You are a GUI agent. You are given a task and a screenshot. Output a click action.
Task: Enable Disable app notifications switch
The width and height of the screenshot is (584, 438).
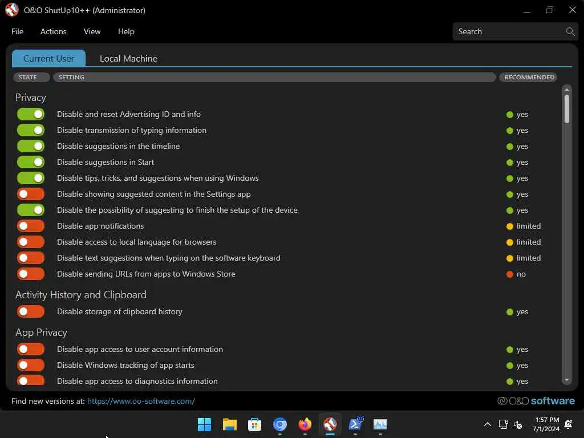pos(31,226)
